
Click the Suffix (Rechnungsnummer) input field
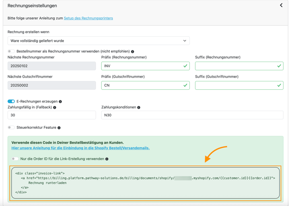pos(235,66)
